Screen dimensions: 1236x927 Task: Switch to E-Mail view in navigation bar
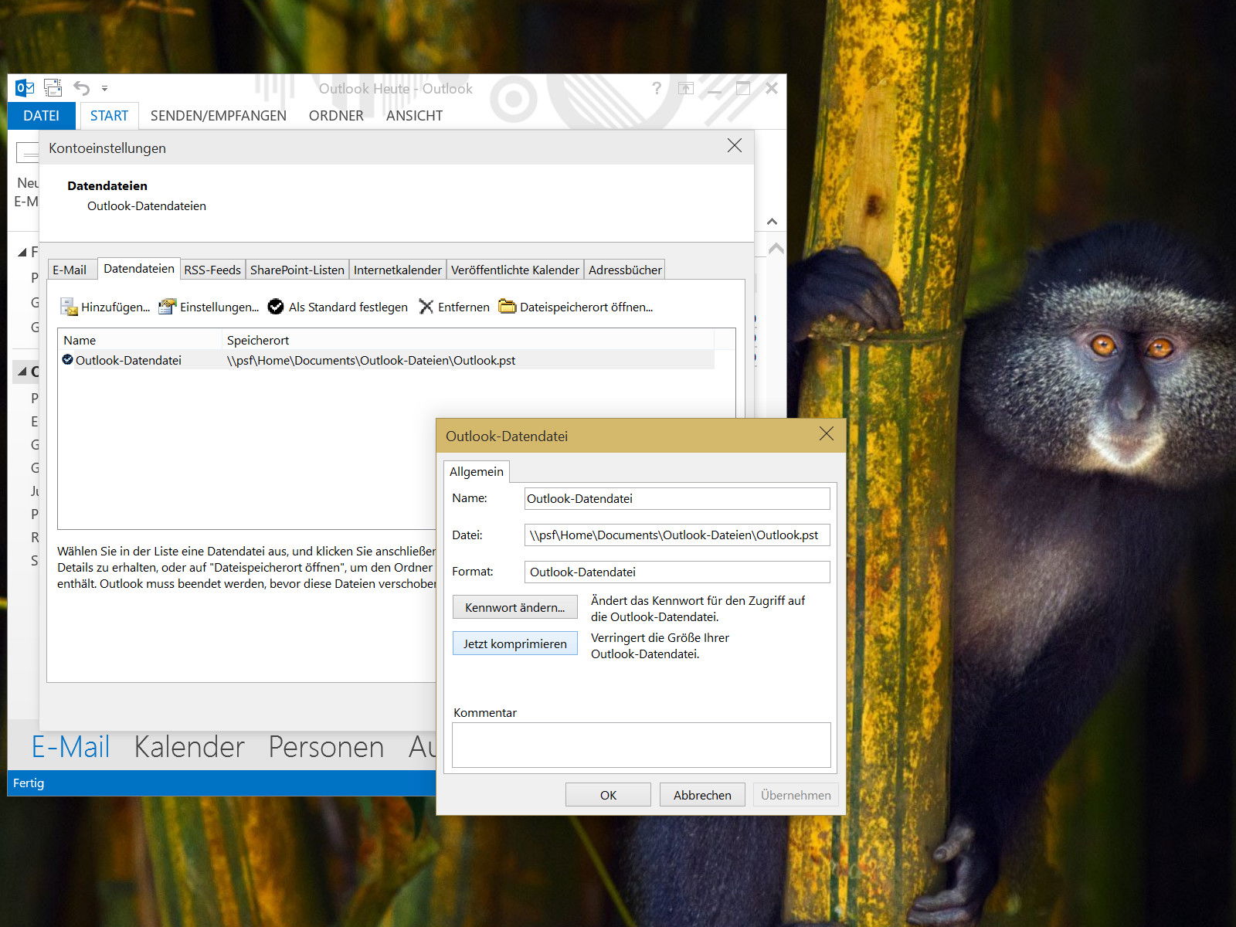(70, 747)
